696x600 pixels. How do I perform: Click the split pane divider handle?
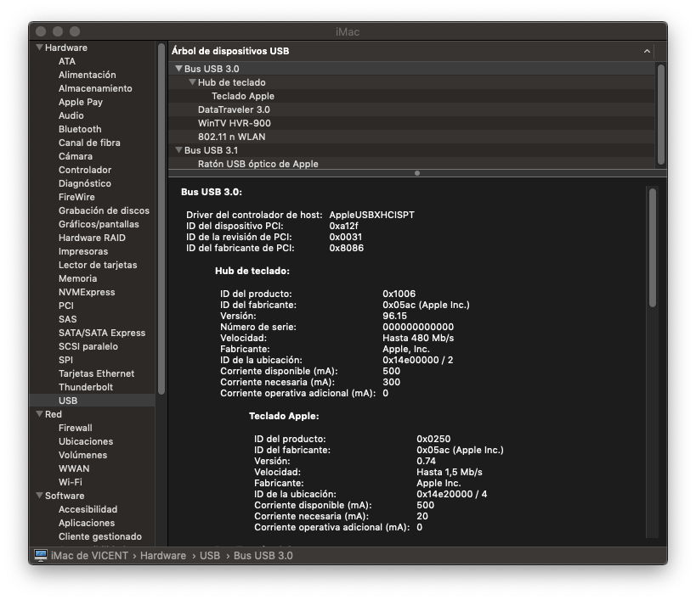click(x=416, y=173)
